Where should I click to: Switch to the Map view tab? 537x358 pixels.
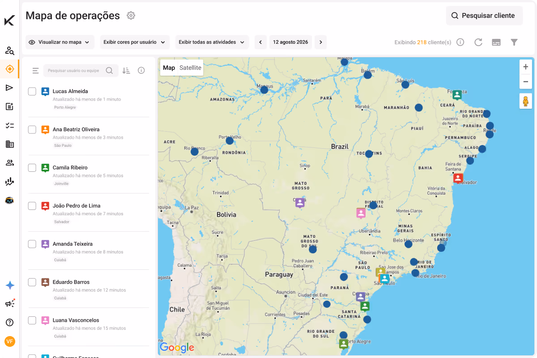[x=169, y=68]
